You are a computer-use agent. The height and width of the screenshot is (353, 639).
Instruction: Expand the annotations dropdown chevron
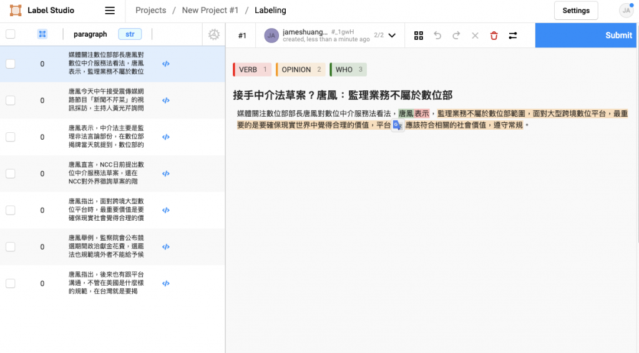pos(392,36)
